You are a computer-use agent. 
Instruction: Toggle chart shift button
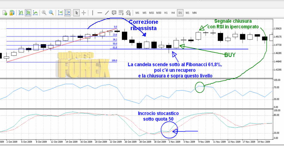point(67,13)
